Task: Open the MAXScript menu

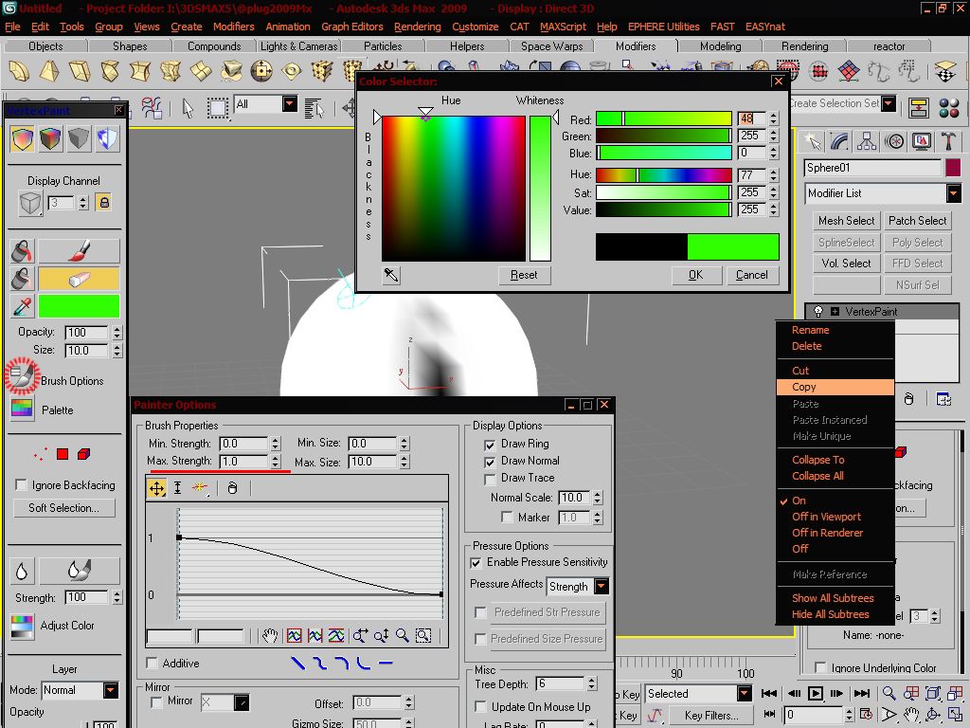Action: tap(563, 27)
